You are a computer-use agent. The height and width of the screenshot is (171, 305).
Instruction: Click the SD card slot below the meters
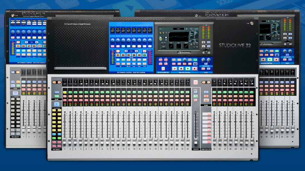point(206,50)
